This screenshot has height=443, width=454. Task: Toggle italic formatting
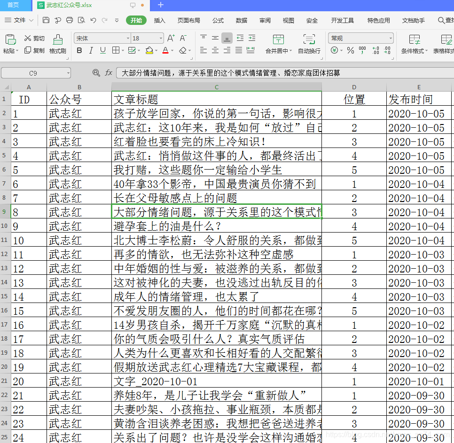(91, 51)
